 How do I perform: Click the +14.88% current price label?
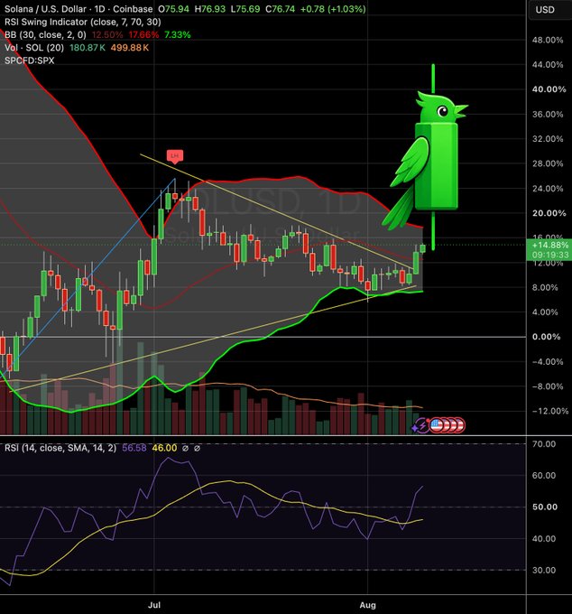pos(549,245)
